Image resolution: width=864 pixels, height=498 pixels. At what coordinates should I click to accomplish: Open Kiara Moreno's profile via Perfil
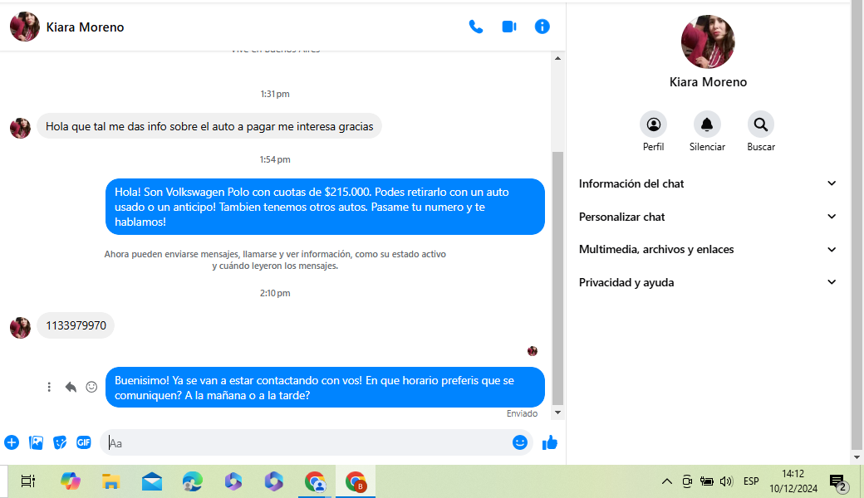(x=653, y=124)
